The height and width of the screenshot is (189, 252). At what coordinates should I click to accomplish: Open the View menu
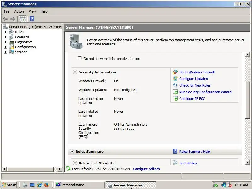32,11
